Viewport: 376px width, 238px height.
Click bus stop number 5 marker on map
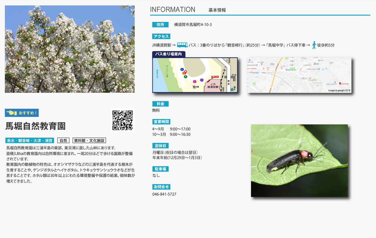click(x=182, y=70)
